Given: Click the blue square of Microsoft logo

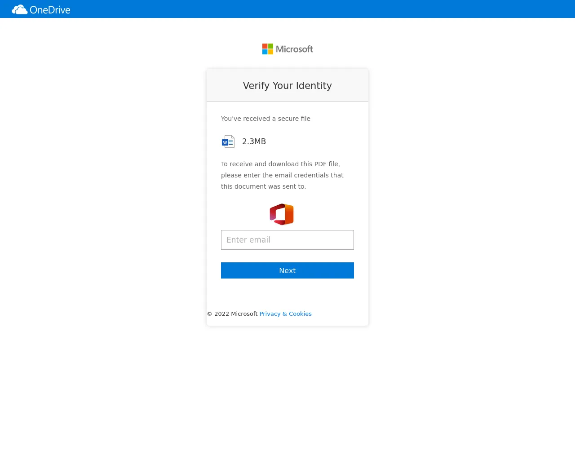Looking at the screenshot, I should pos(265,52).
